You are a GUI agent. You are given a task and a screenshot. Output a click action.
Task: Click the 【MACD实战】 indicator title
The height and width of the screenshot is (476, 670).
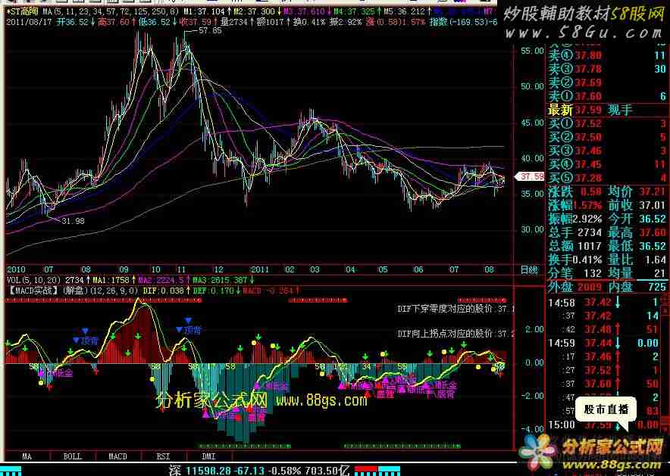pyautogui.click(x=33, y=291)
